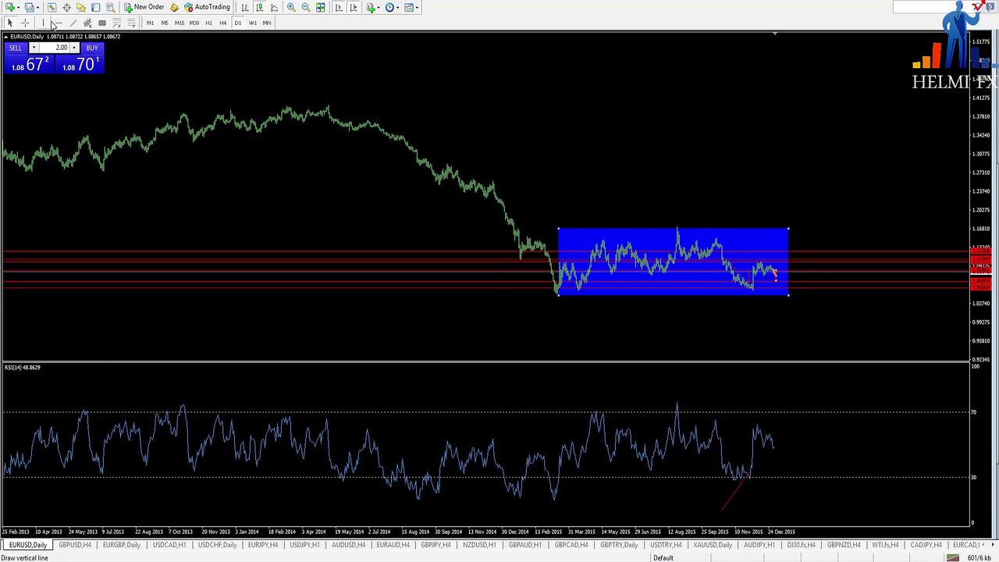Show the Market Watch panel
Image resolution: width=999 pixels, height=562 pixels.
(52, 7)
